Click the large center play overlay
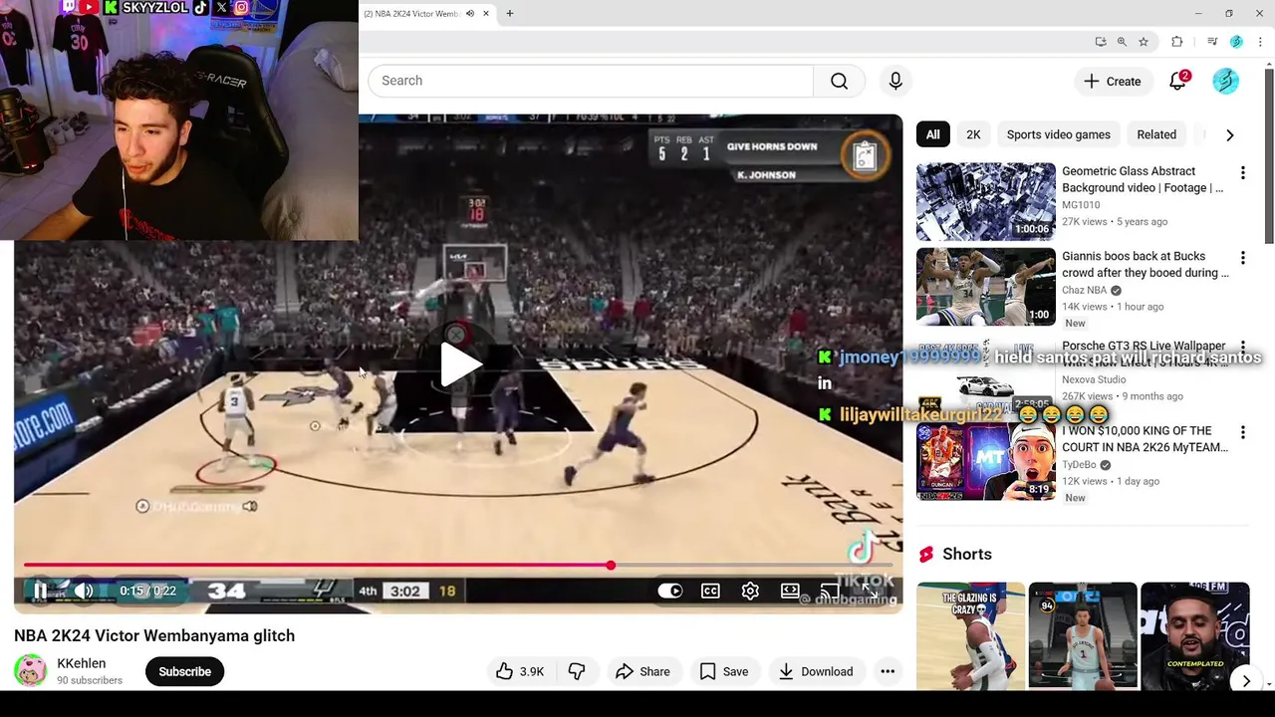Image resolution: width=1275 pixels, height=717 pixels. click(x=458, y=363)
